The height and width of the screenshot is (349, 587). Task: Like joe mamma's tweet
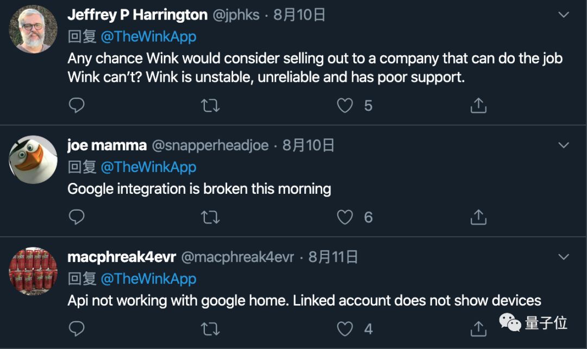point(345,217)
